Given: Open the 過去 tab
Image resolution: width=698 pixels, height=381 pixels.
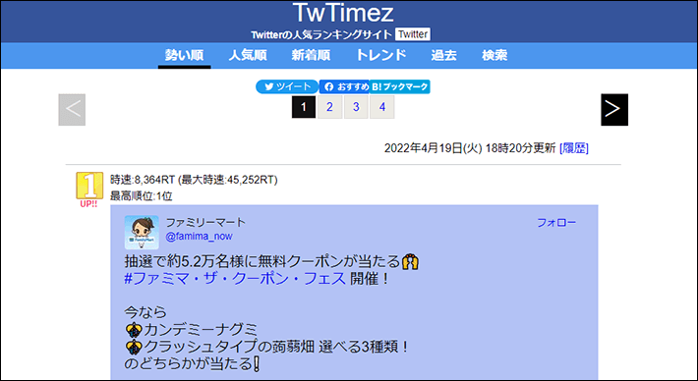Looking at the screenshot, I should click(x=443, y=55).
